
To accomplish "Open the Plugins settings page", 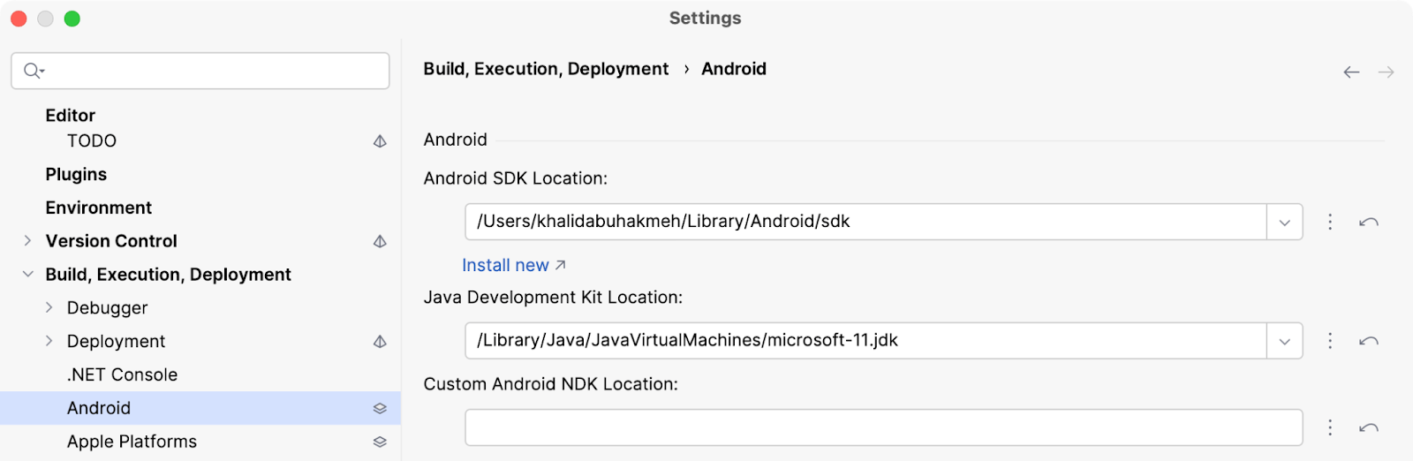I will click(x=76, y=175).
